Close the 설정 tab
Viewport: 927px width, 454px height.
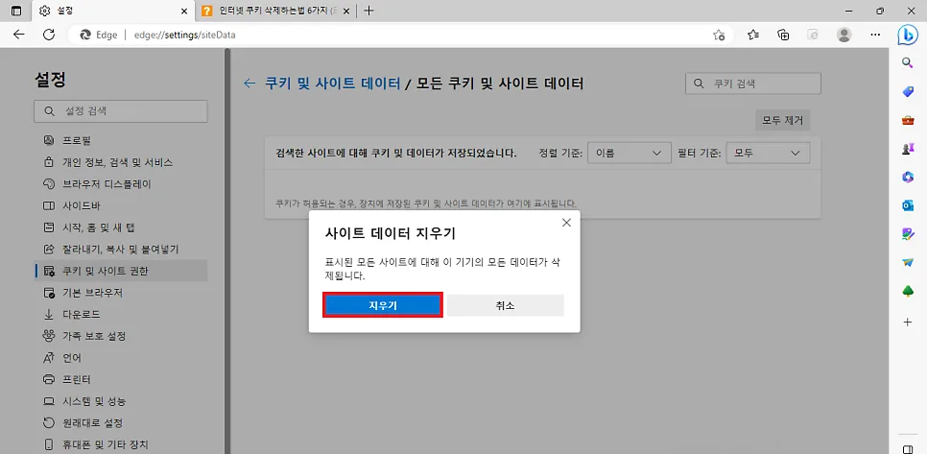(x=184, y=11)
